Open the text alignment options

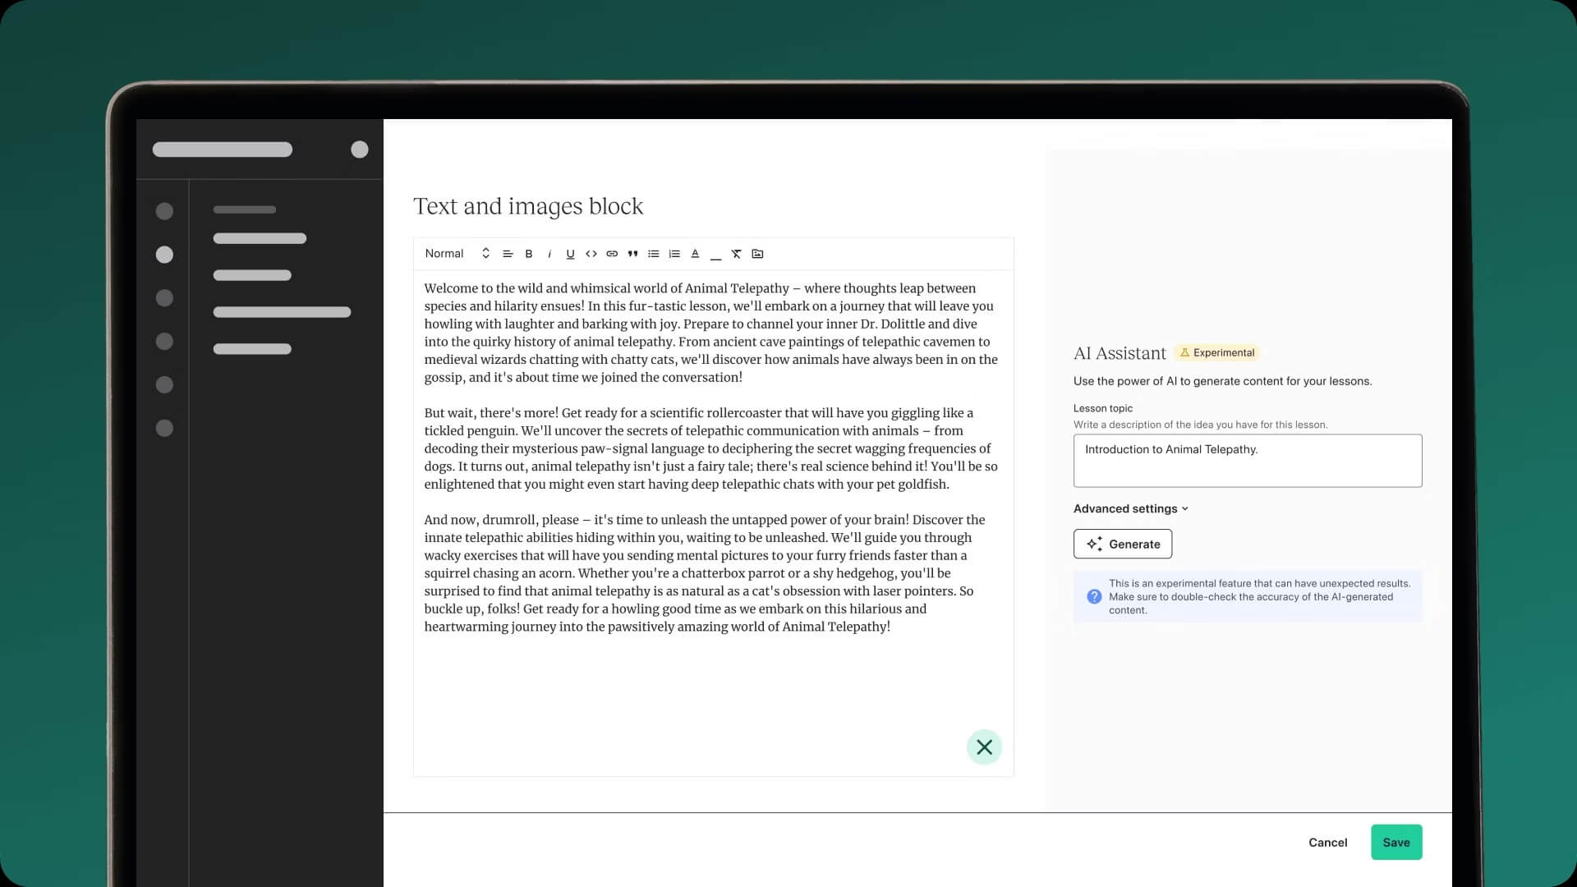click(x=508, y=254)
